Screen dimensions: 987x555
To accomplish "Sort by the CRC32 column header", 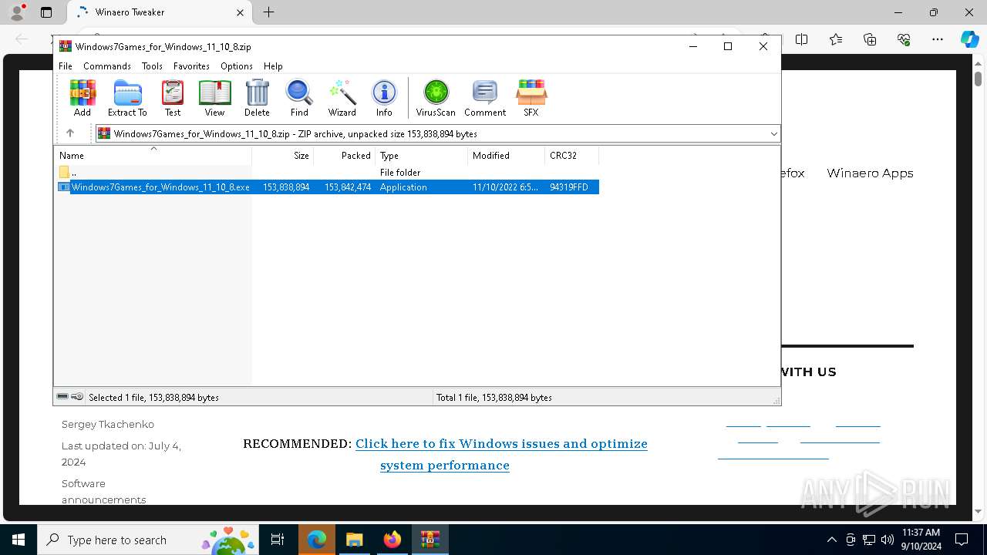I will point(572,155).
